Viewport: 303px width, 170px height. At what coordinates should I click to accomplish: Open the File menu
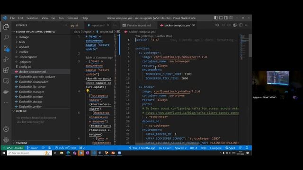pos(12,18)
